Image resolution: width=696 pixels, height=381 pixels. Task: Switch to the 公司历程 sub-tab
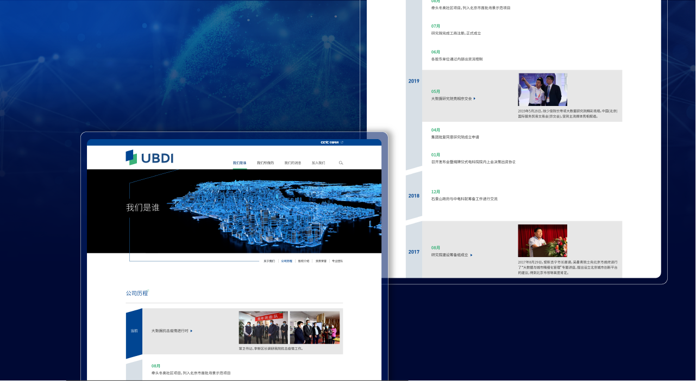tap(286, 261)
